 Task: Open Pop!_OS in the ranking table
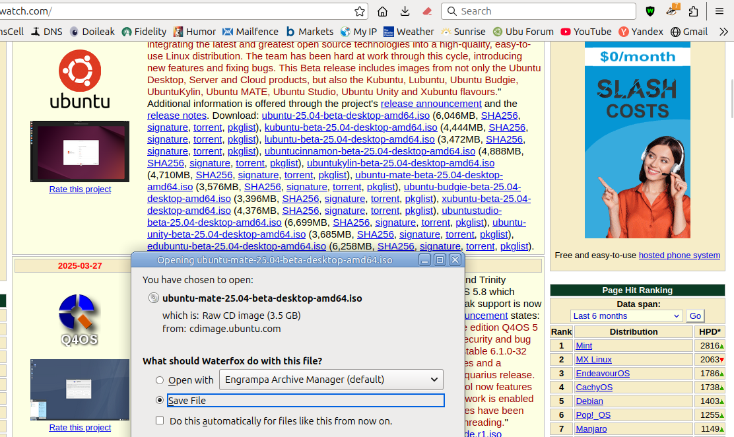coord(593,415)
